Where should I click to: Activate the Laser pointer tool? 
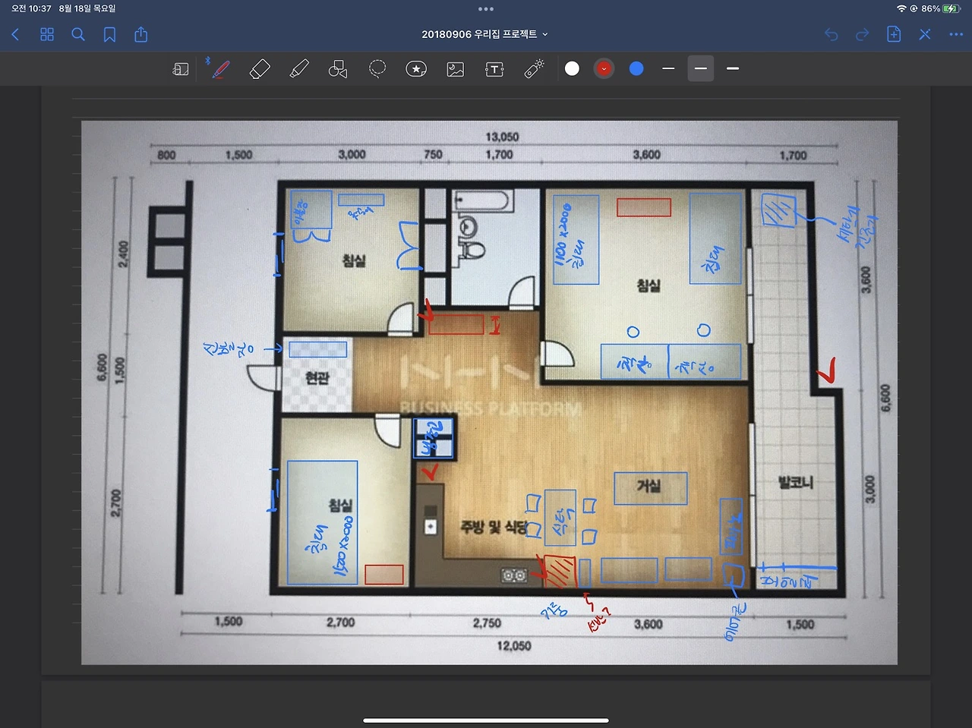535,69
